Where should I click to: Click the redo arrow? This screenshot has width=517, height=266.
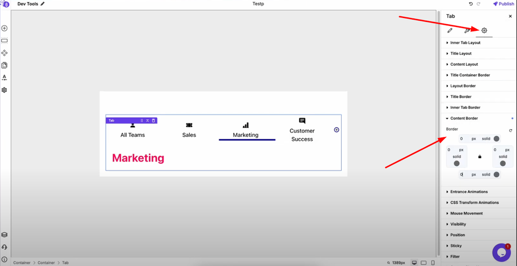[x=478, y=4]
